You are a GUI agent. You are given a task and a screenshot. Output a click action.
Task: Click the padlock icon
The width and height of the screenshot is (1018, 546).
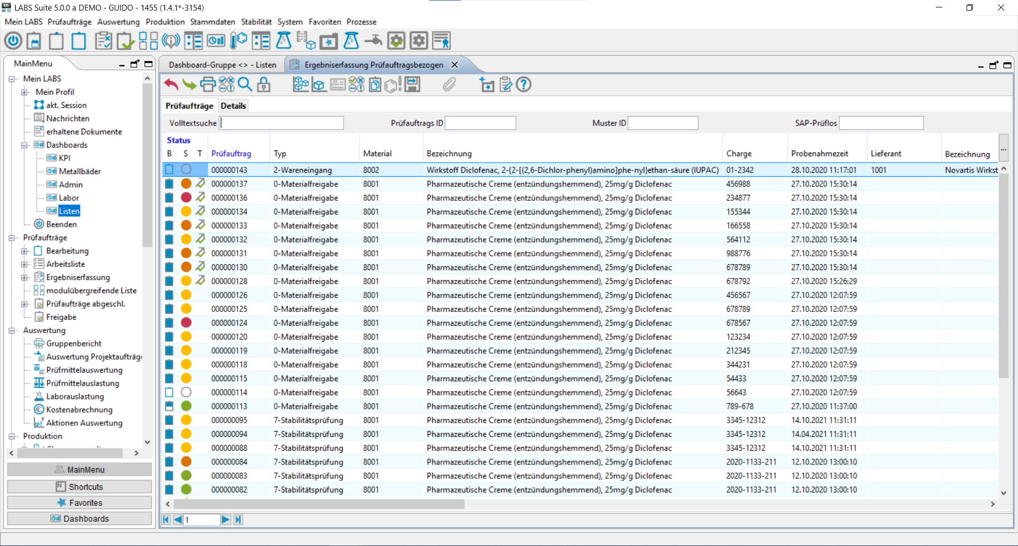(x=264, y=84)
